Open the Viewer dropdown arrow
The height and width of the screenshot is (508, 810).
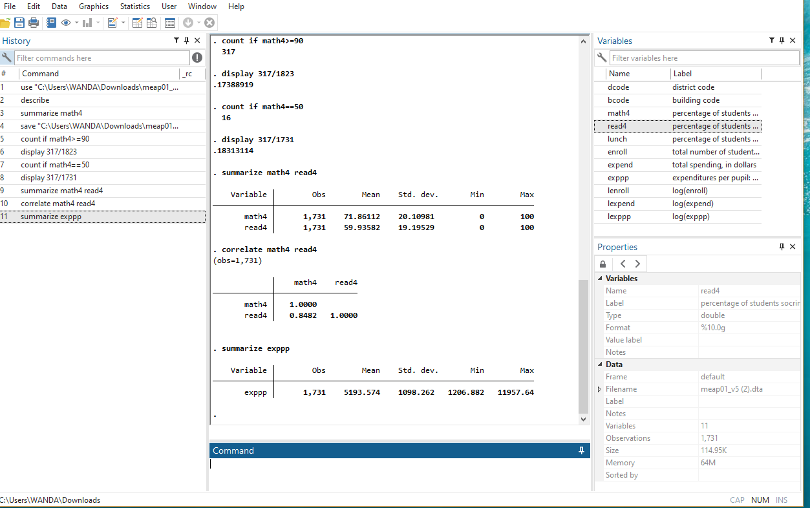tap(76, 23)
